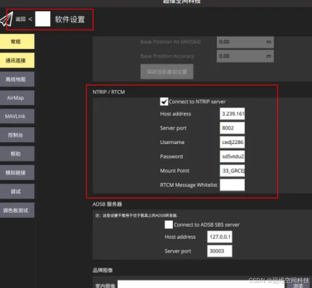Click the 软件设置 title text
This screenshot has width=312, height=288.
(x=70, y=19)
